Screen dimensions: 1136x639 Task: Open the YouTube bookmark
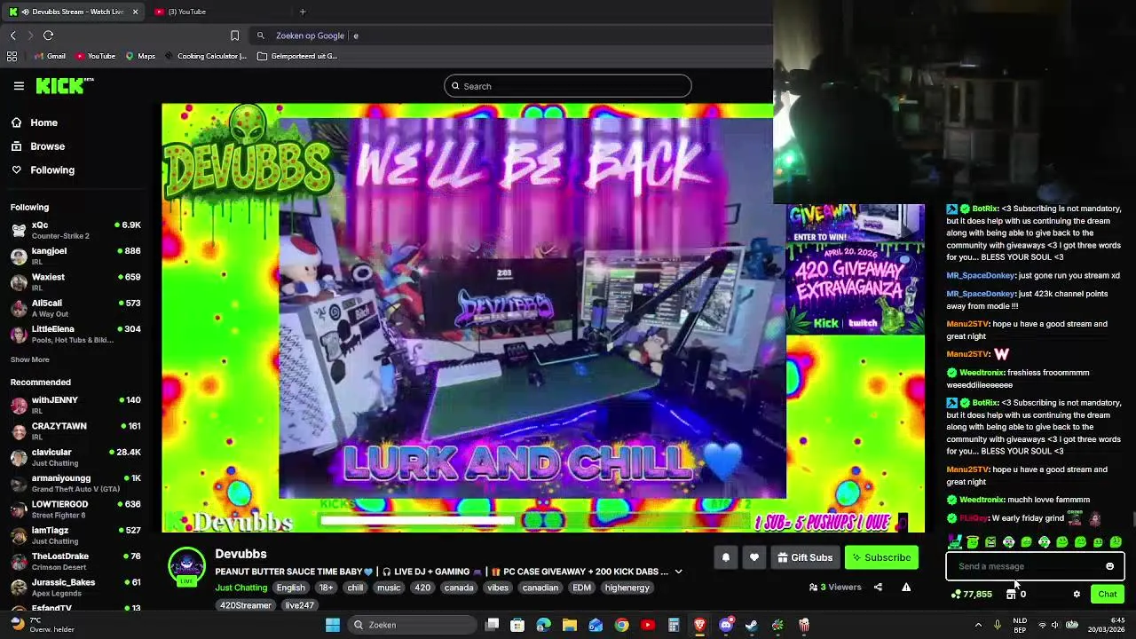tap(95, 56)
